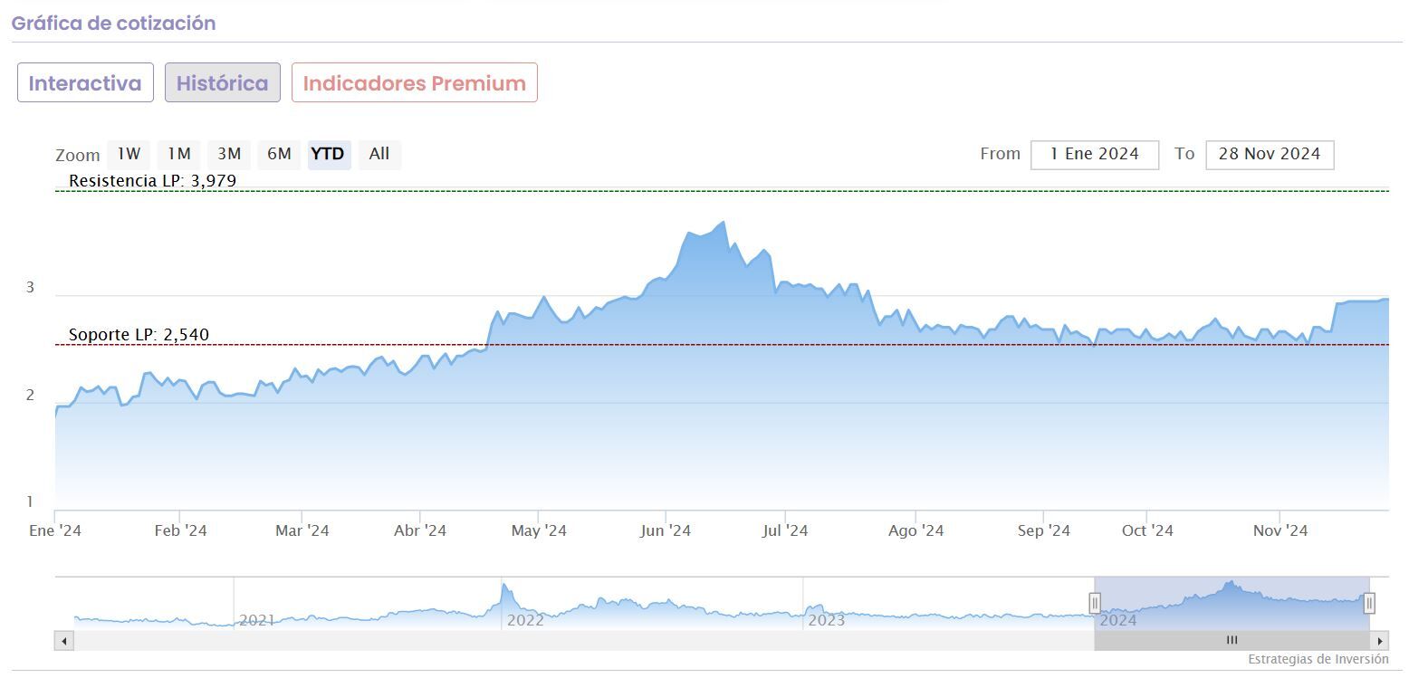Click the Resistencia LP 3,979 label

click(x=152, y=181)
